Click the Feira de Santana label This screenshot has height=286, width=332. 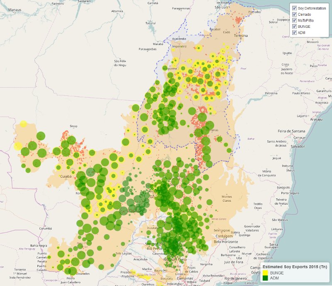click(x=291, y=131)
